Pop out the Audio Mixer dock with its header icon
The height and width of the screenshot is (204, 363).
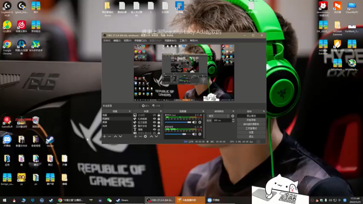203,111
